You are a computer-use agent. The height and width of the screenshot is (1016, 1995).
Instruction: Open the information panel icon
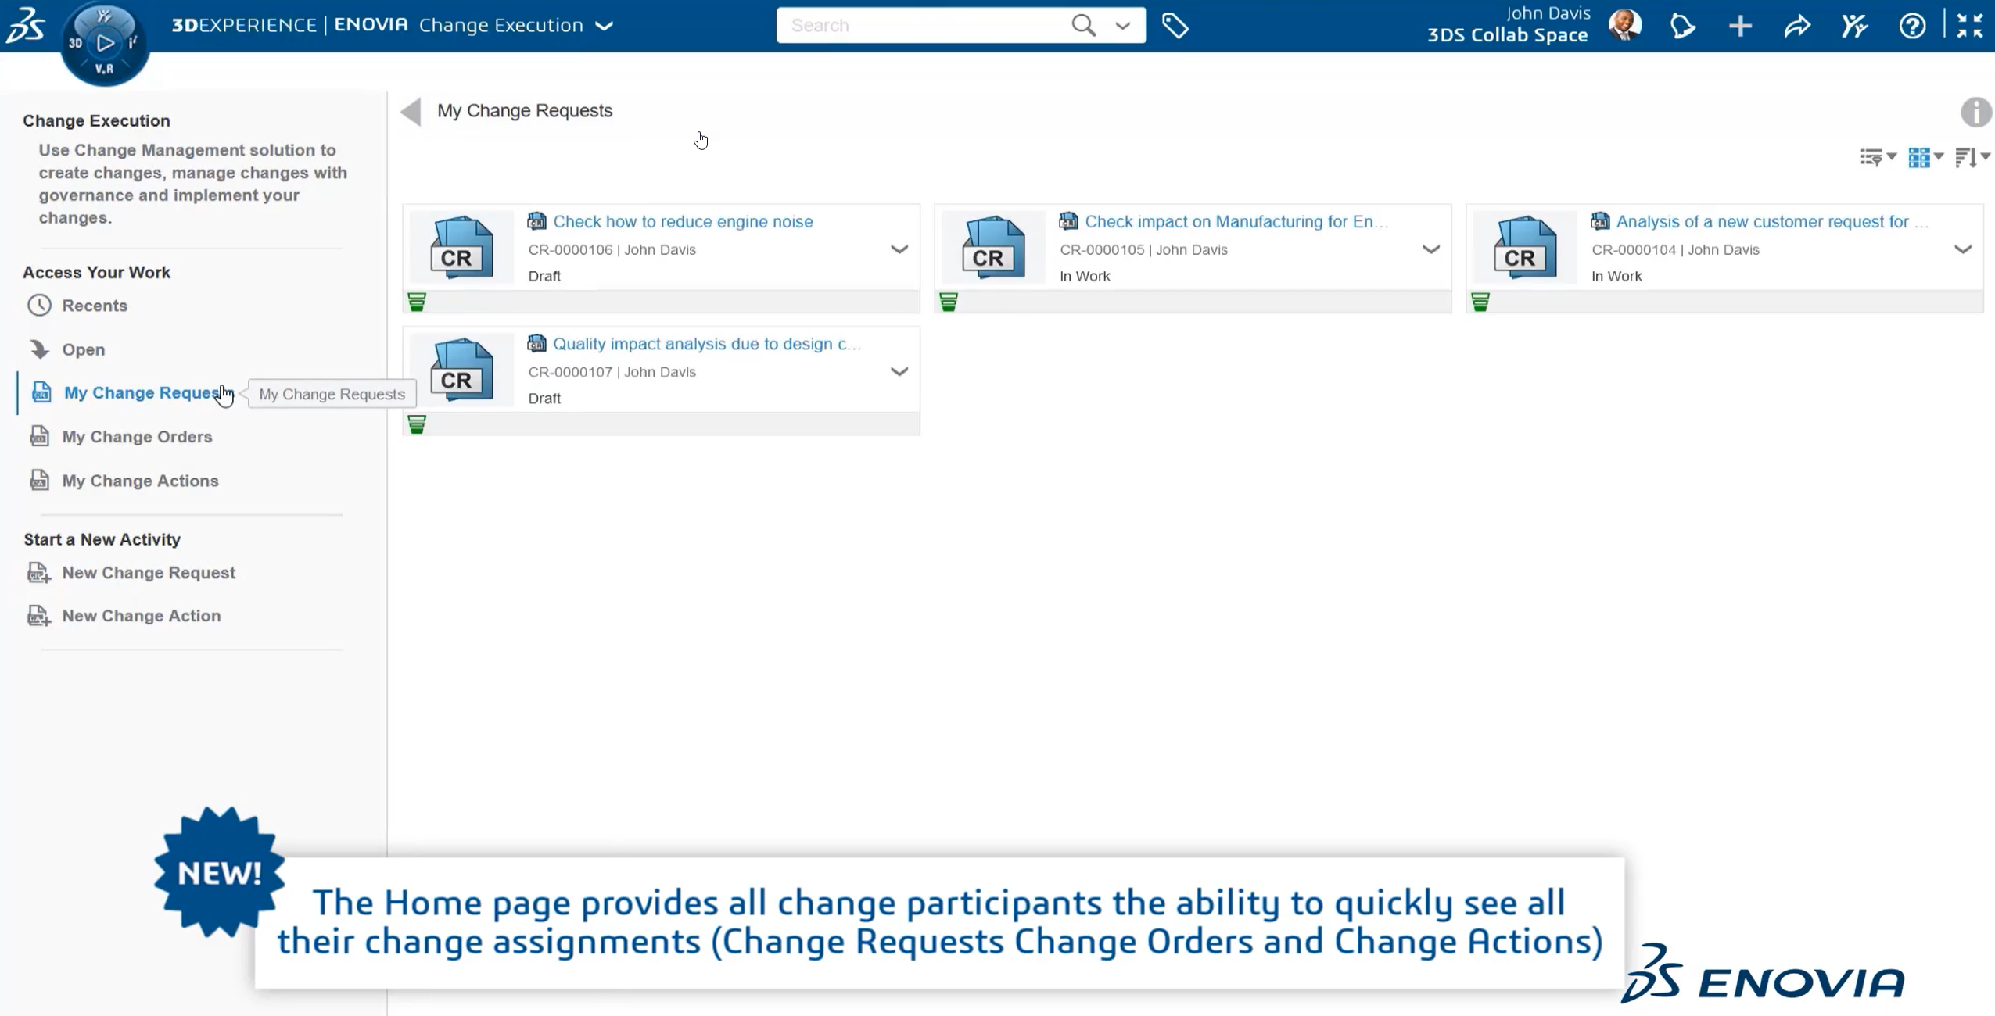1976,113
